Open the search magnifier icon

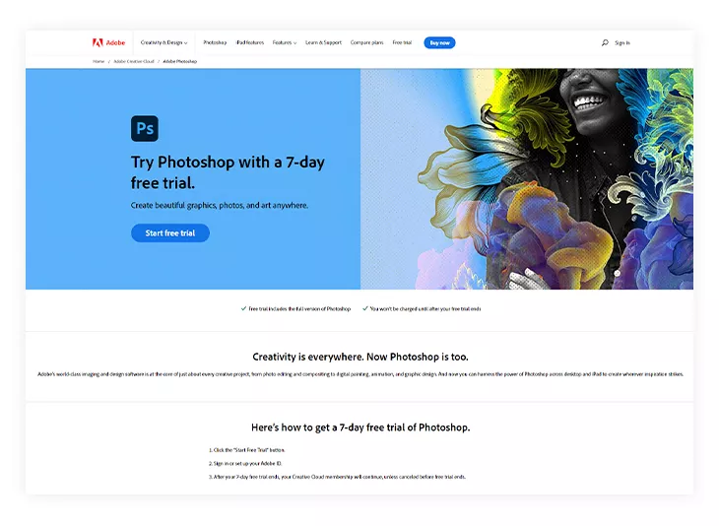(x=605, y=42)
